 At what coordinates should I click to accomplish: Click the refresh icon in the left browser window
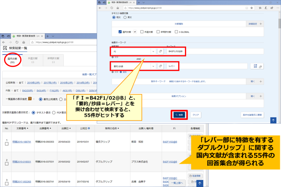(x=17, y=42)
